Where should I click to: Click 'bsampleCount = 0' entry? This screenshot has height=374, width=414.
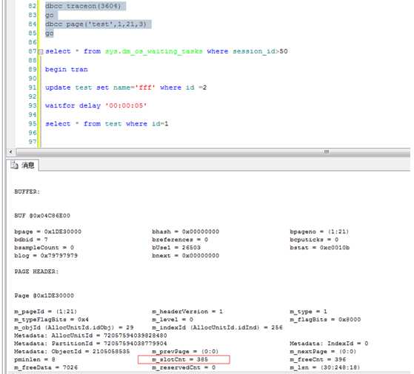point(44,248)
